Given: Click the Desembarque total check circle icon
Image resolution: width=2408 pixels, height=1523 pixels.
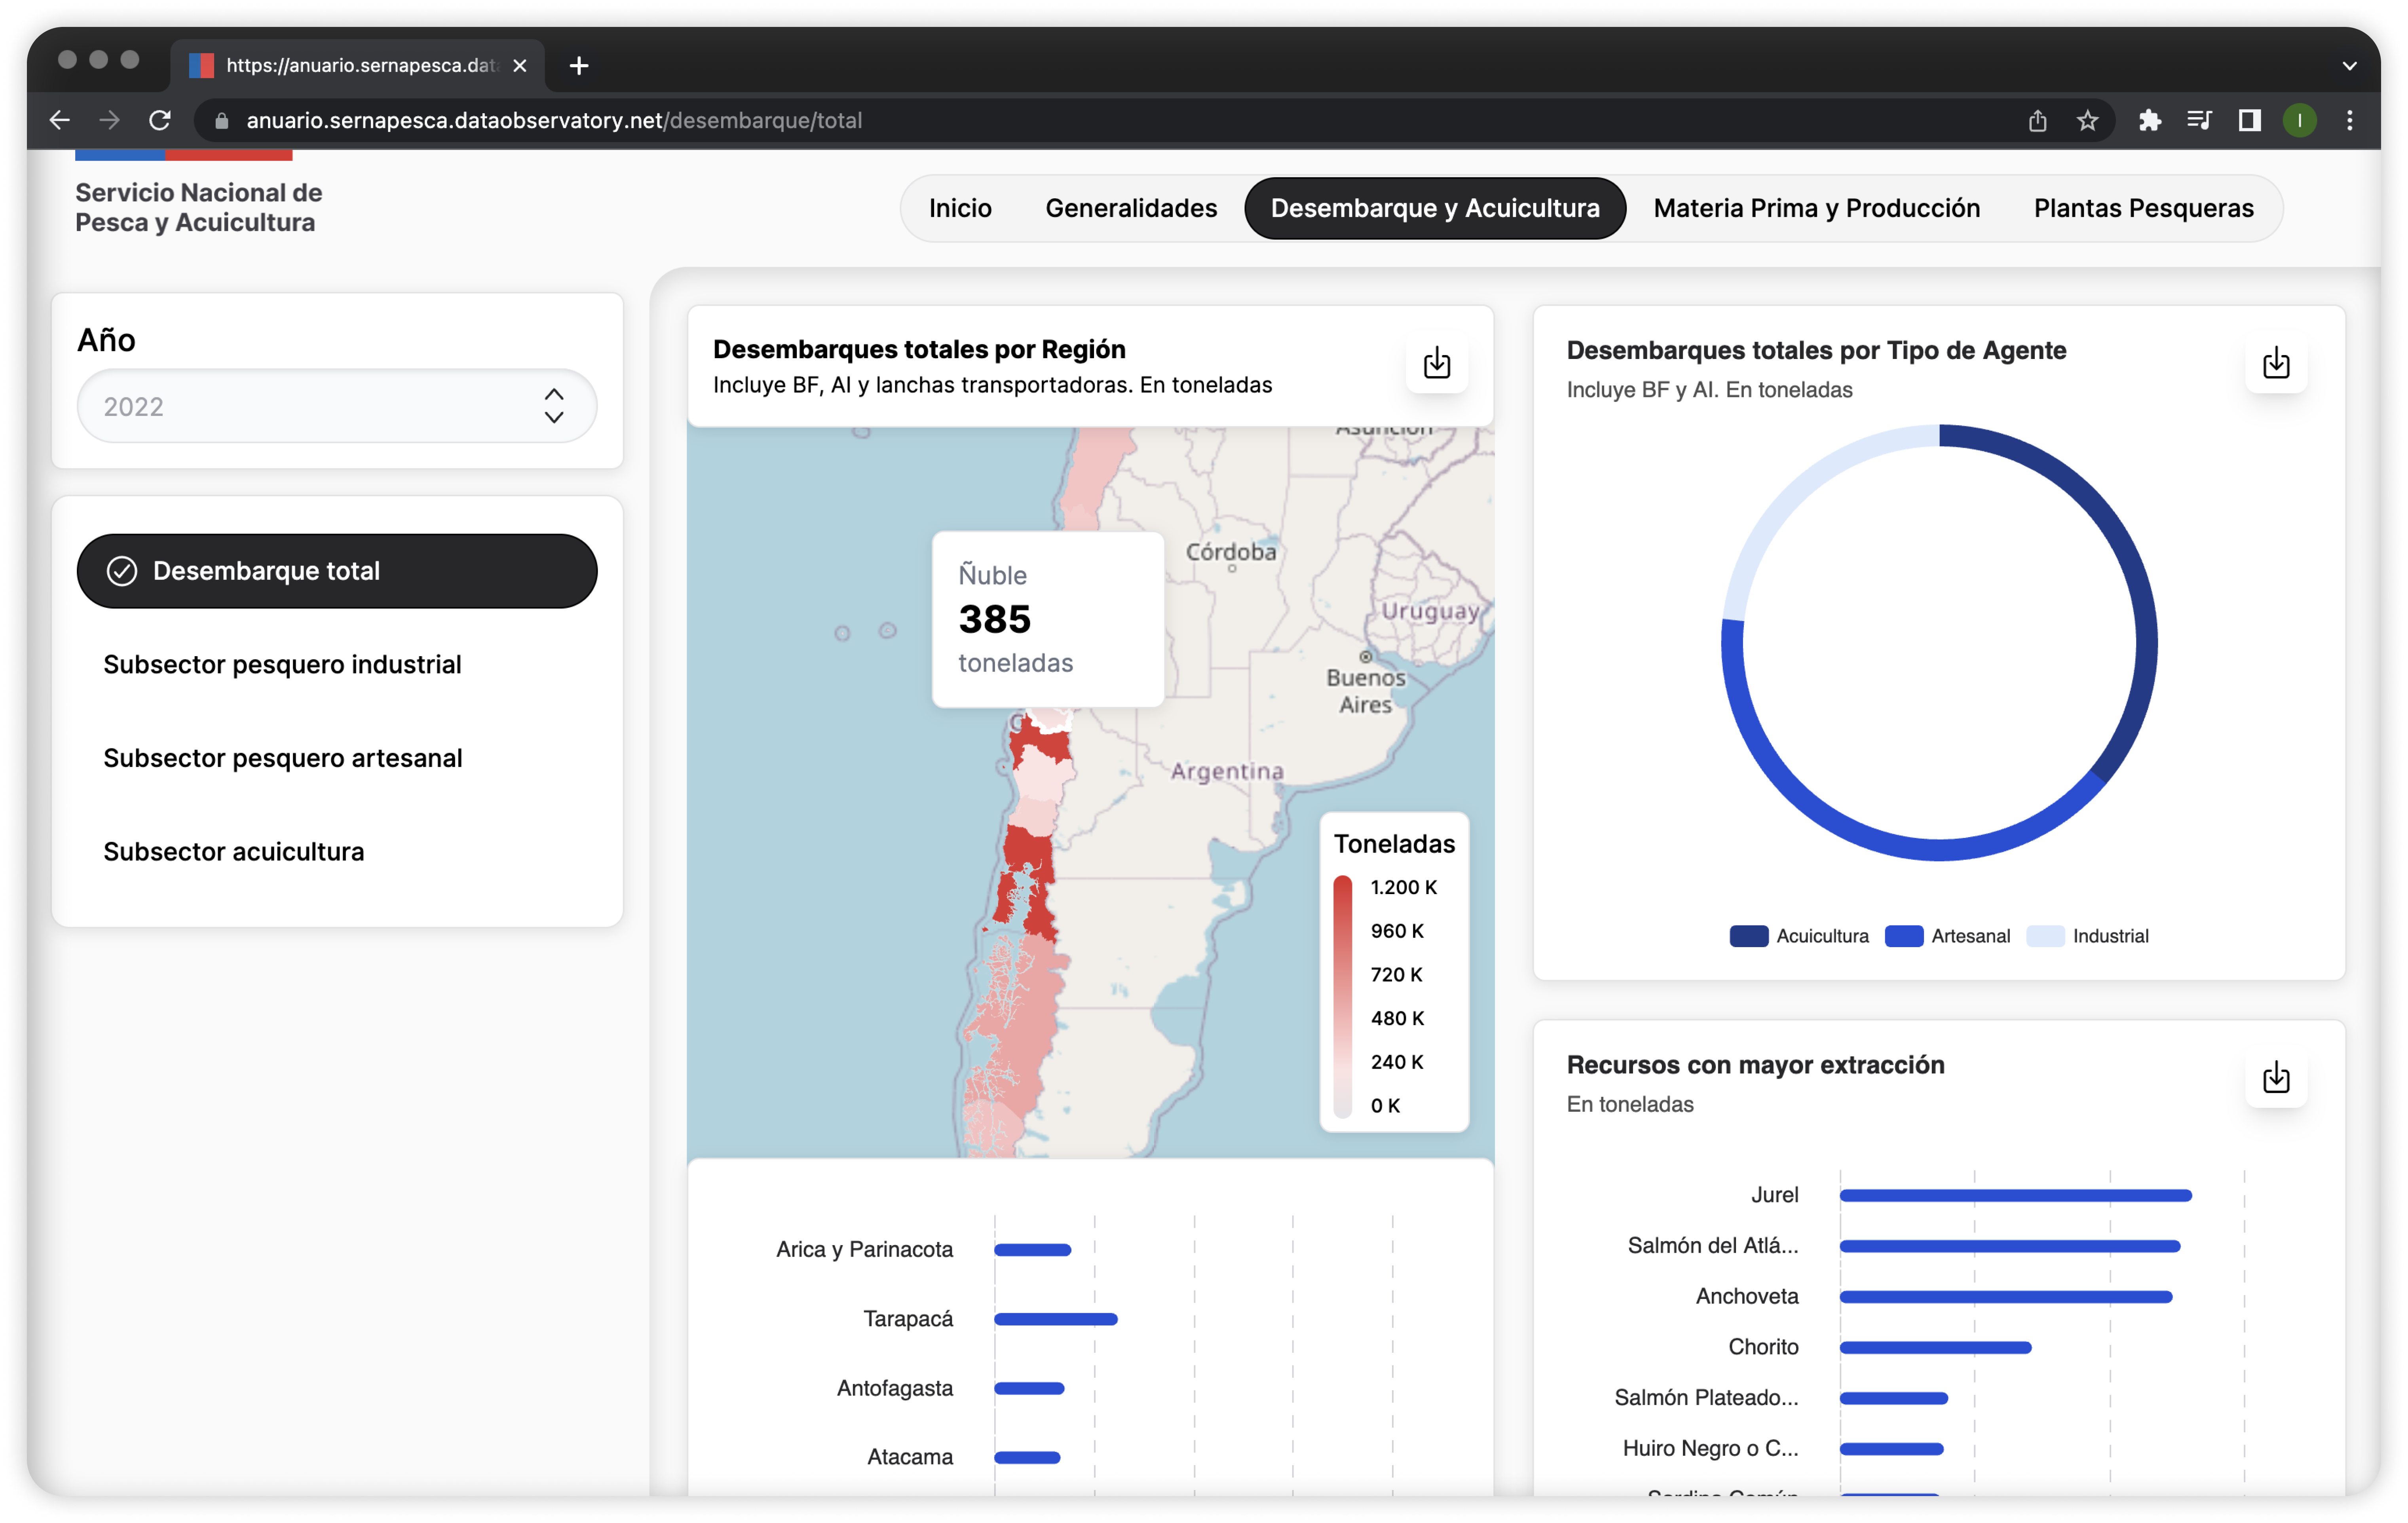Looking at the screenshot, I should click(x=122, y=571).
